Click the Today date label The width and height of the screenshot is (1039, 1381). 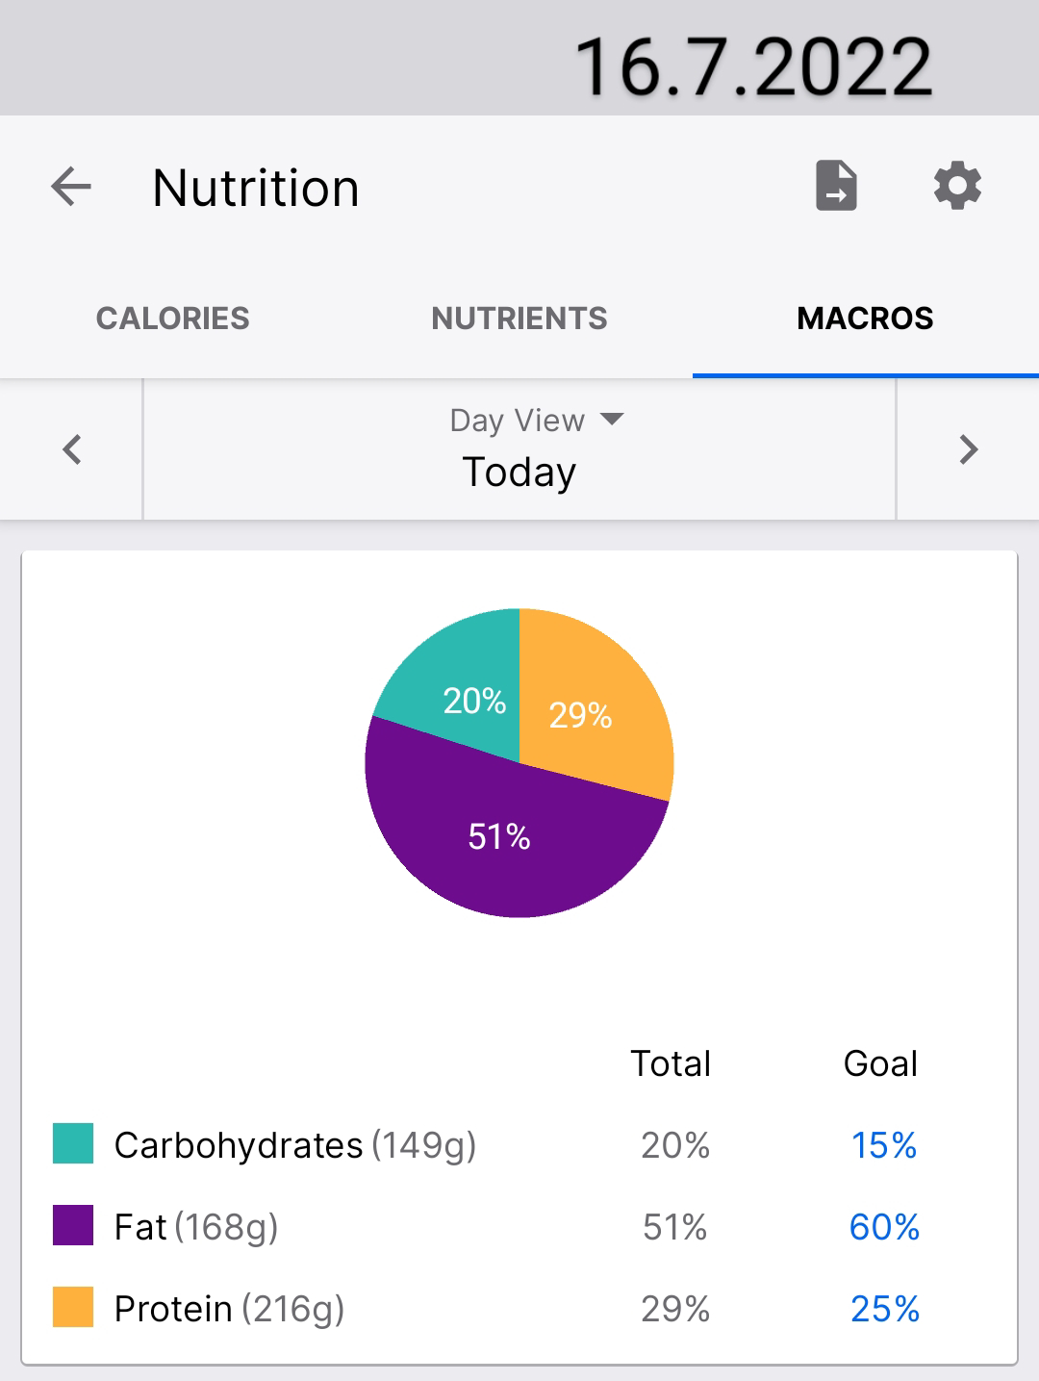coord(519,473)
